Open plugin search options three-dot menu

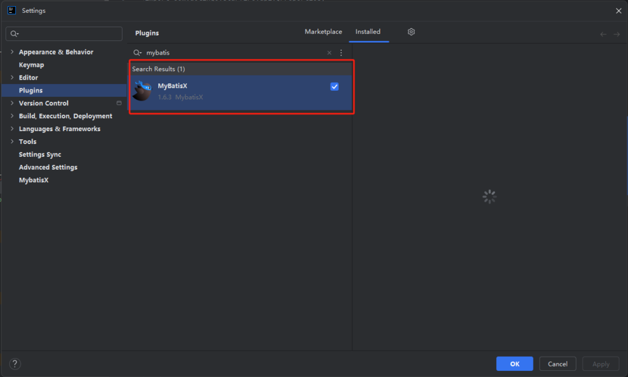(x=341, y=53)
